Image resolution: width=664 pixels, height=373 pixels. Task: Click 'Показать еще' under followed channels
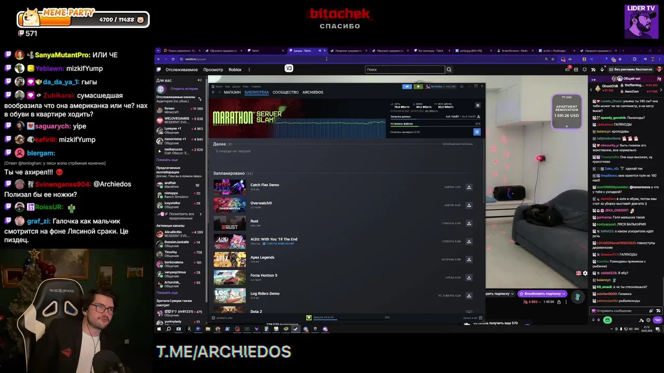[167, 160]
